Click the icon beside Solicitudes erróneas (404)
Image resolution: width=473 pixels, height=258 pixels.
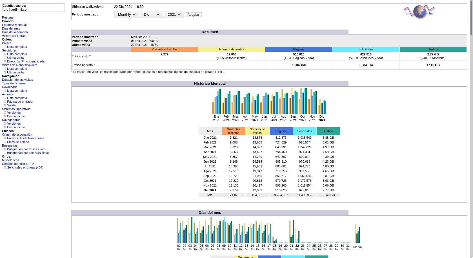click(x=5, y=167)
